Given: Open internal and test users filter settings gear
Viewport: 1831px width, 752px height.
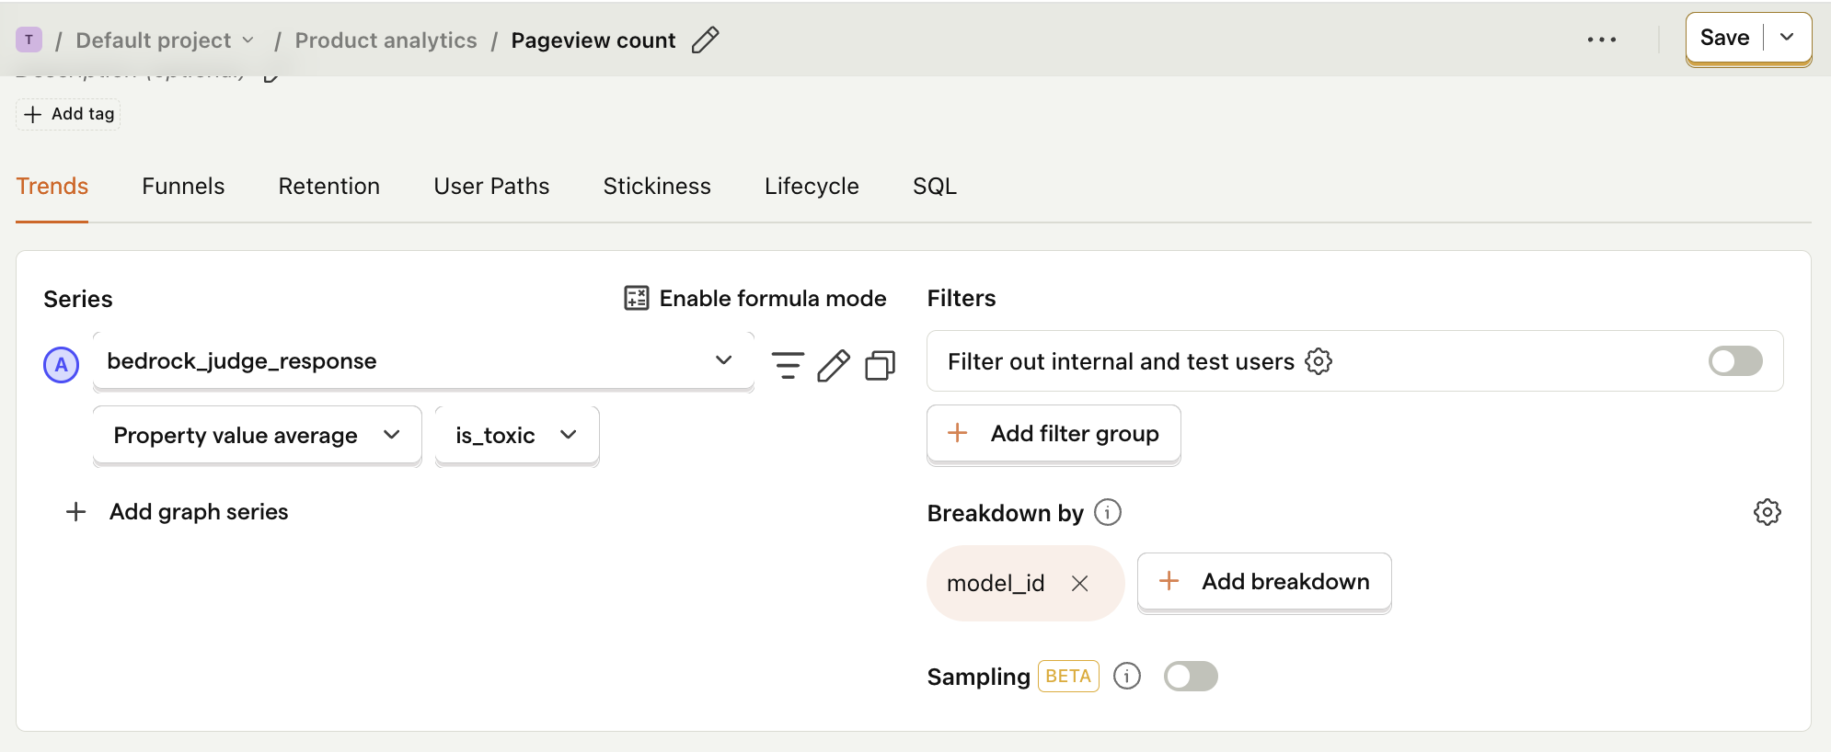Looking at the screenshot, I should (1319, 361).
